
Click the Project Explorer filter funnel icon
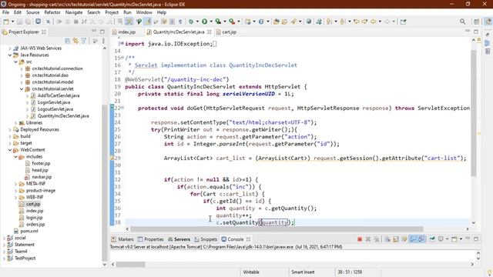tap(84, 41)
